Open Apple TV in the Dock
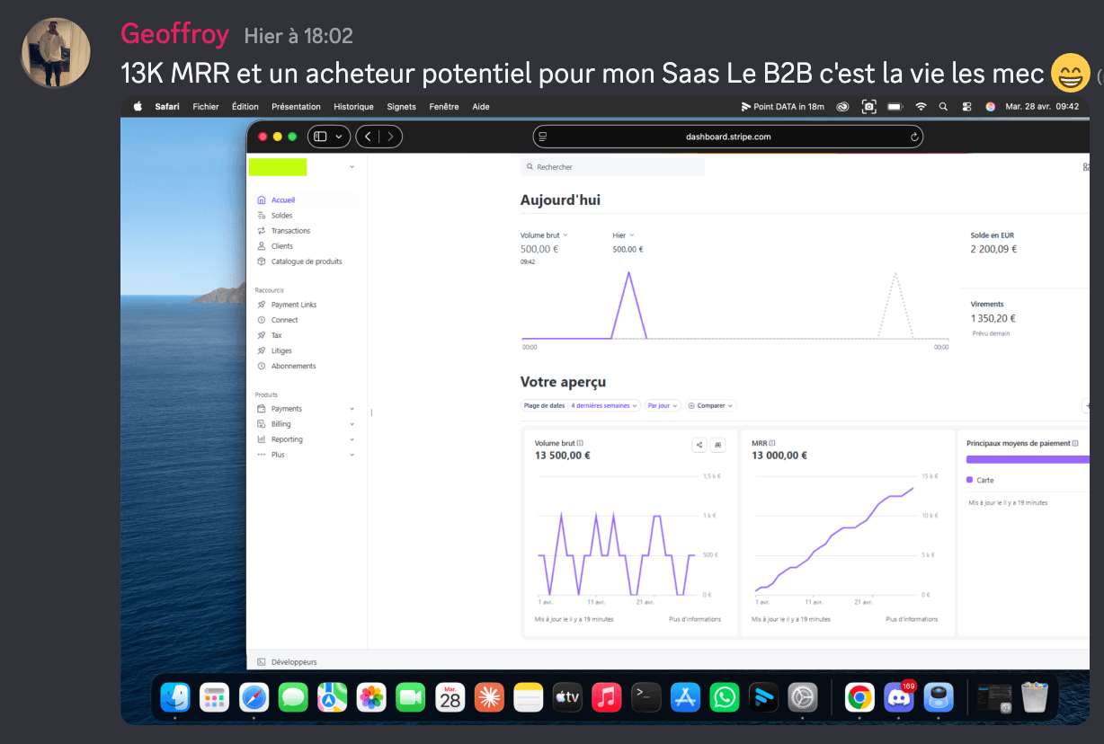This screenshot has width=1104, height=744. click(x=567, y=696)
